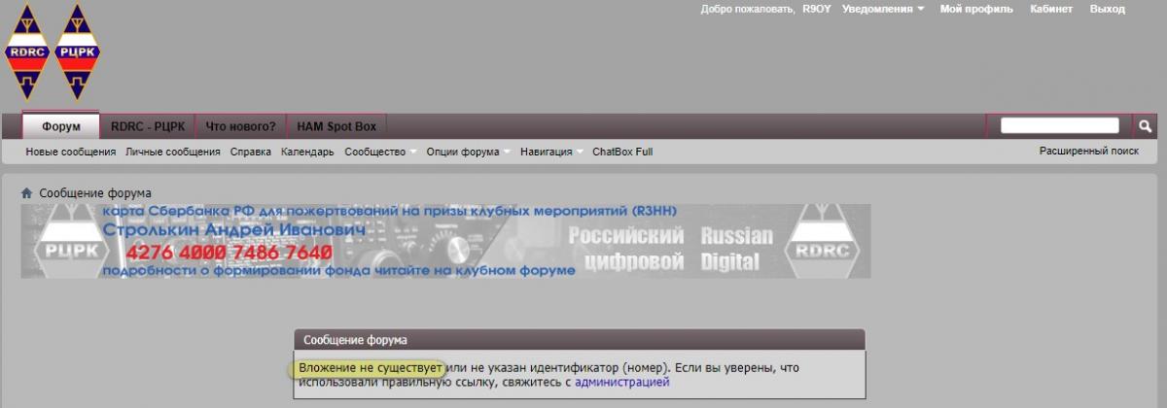Click the right РЦРК diamond logo
Viewport: 1167px width, 408px height.
(78, 53)
